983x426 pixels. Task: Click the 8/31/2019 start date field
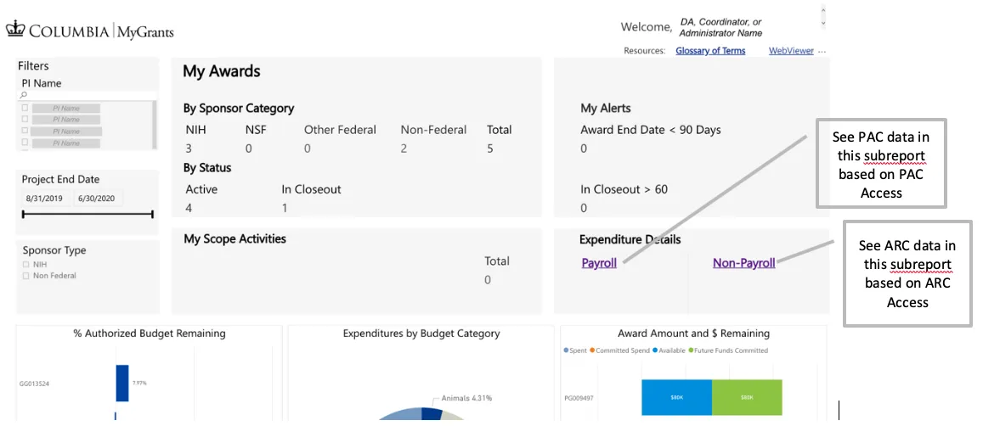[x=47, y=199]
